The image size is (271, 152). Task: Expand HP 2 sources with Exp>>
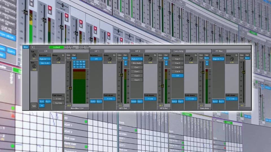[x=140, y=102]
